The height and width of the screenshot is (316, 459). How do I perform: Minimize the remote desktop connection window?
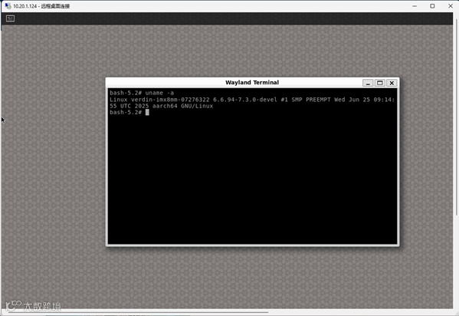[415, 6]
